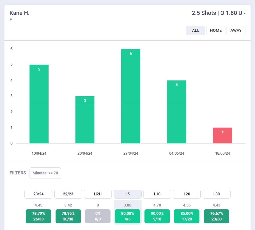Image resolution: width=255 pixels, height=230 pixels.
Task: Choose the H2H tab
Action: point(98,194)
